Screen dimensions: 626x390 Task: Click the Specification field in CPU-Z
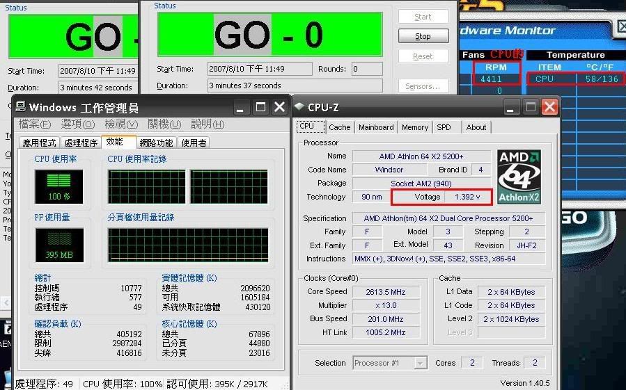[x=448, y=218]
